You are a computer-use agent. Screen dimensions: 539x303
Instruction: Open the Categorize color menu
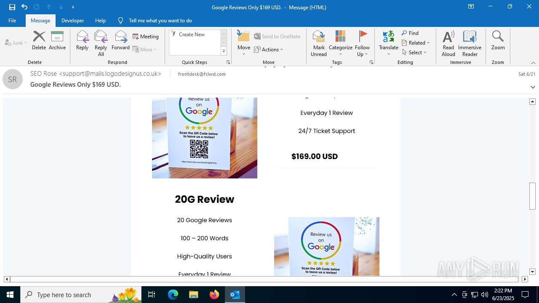[340, 43]
